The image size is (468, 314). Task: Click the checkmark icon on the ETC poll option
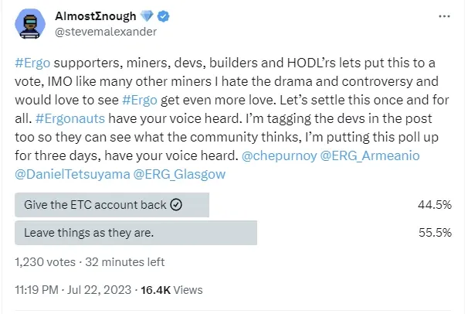tap(176, 205)
